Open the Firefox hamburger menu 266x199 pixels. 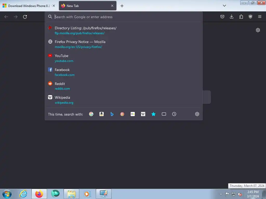tap(260, 17)
